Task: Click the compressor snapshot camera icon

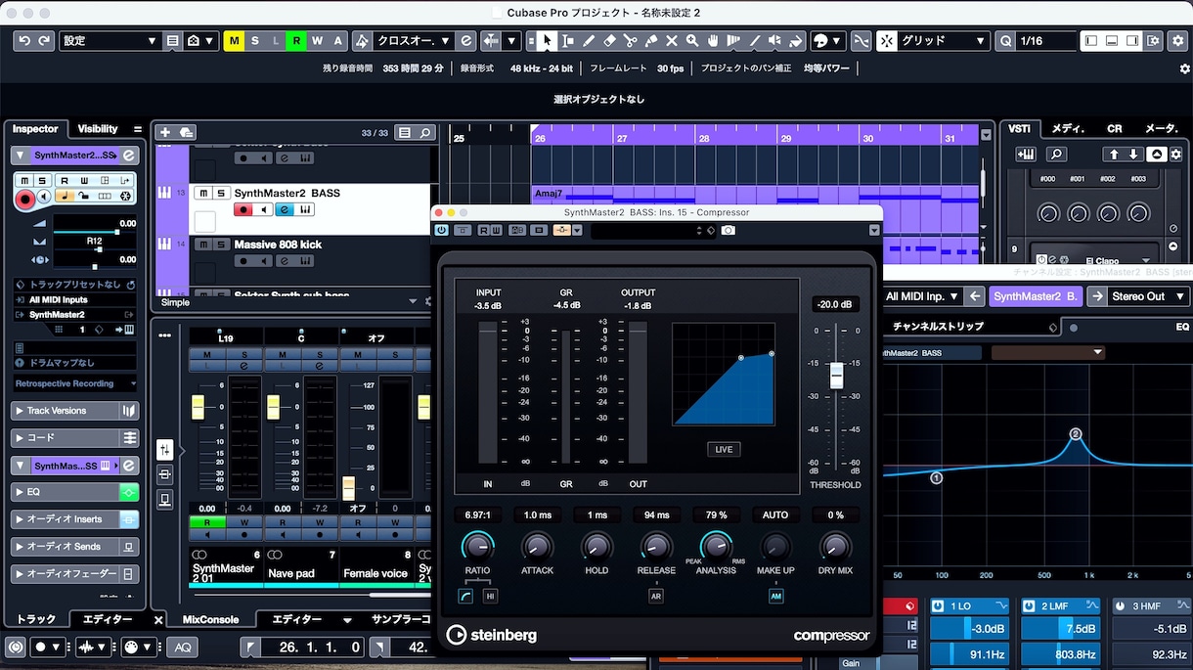Action: [x=728, y=230]
